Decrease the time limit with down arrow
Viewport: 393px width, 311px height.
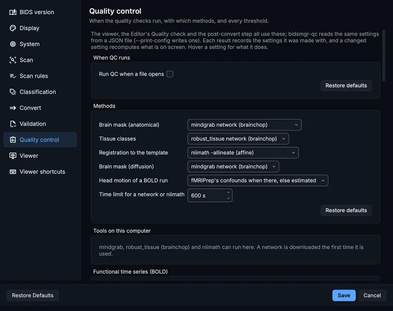click(228, 198)
